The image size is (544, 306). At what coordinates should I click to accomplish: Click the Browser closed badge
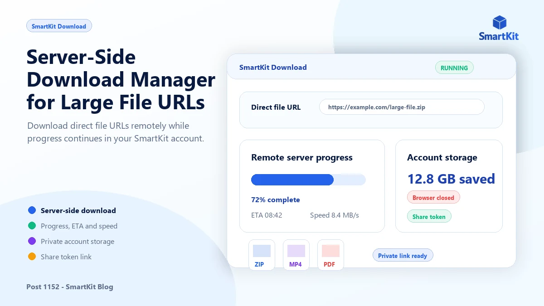click(433, 198)
